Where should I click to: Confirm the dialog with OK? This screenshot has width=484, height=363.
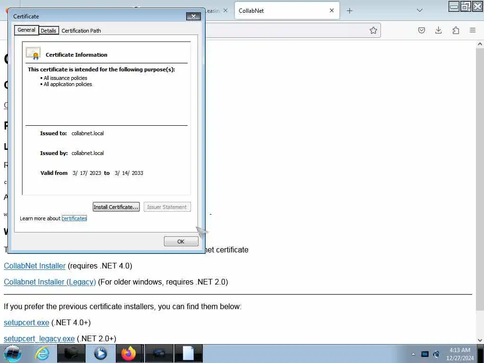181,242
